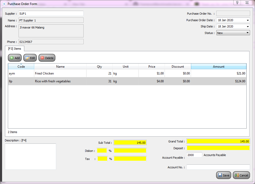Click the help question mark button
Screen dimensions: 255x184
(x=237, y=3)
